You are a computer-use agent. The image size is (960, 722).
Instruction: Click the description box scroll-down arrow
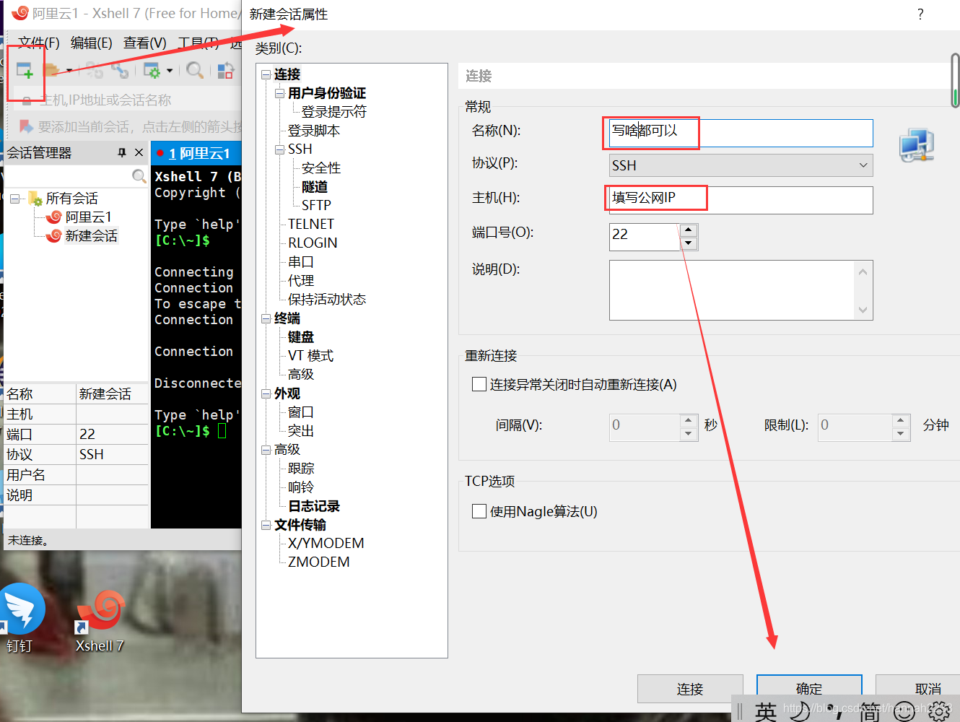point(863,310)
